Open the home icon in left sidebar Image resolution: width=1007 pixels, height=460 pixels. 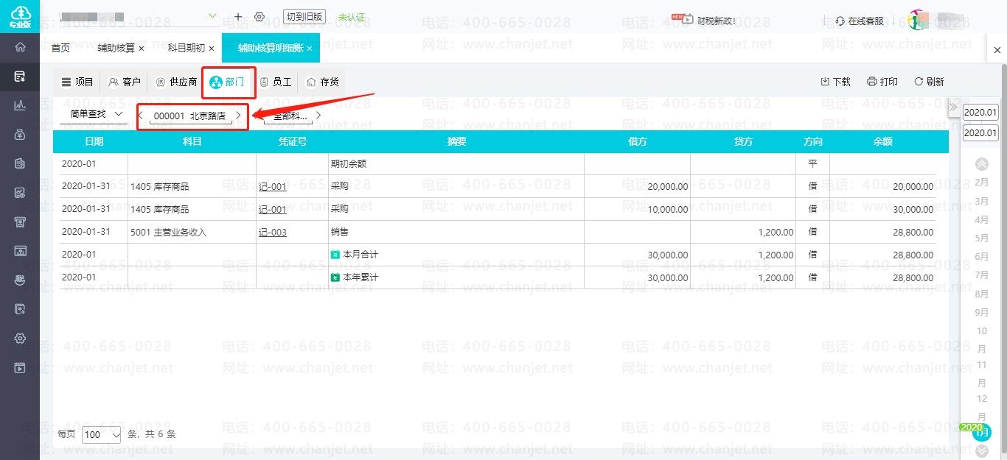pos(20,47)
